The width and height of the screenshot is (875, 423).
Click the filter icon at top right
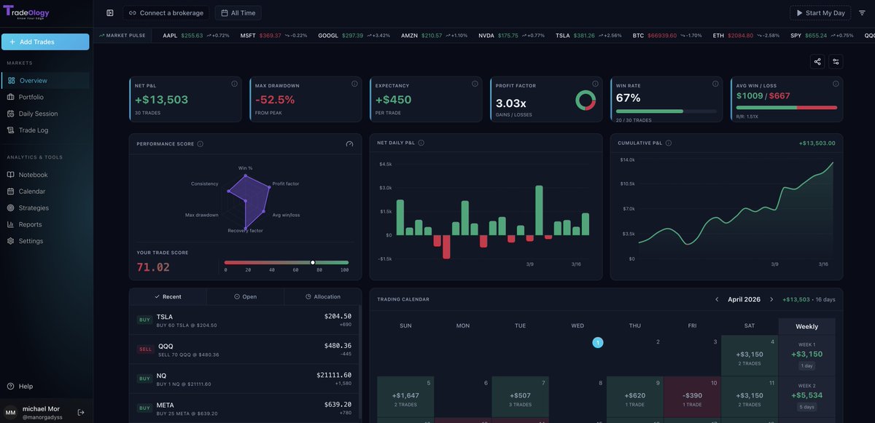[x=862, y=13]
